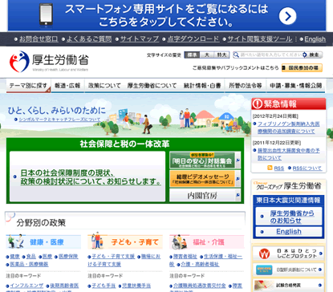Click the search keyword input field

click(x=271, y=55)
